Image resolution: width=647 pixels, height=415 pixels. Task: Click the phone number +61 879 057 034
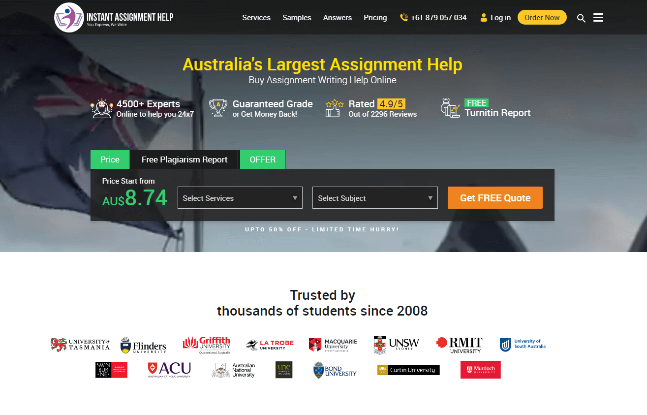(x=439, y=18)
